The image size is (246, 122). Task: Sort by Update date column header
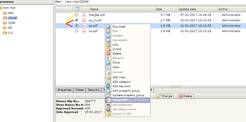point(187,9)
